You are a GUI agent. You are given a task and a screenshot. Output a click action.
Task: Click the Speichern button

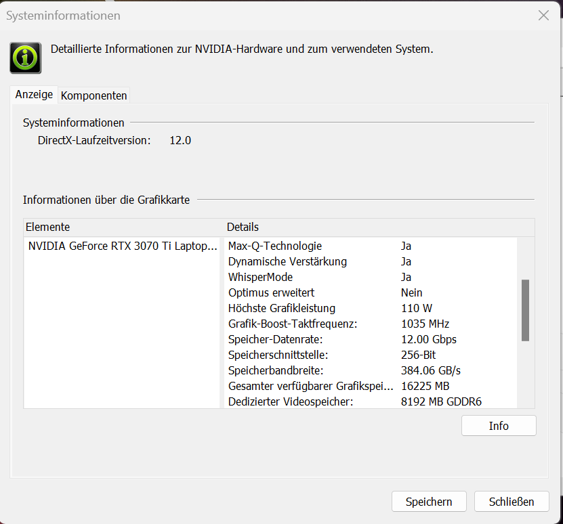[x=429, y=502]
